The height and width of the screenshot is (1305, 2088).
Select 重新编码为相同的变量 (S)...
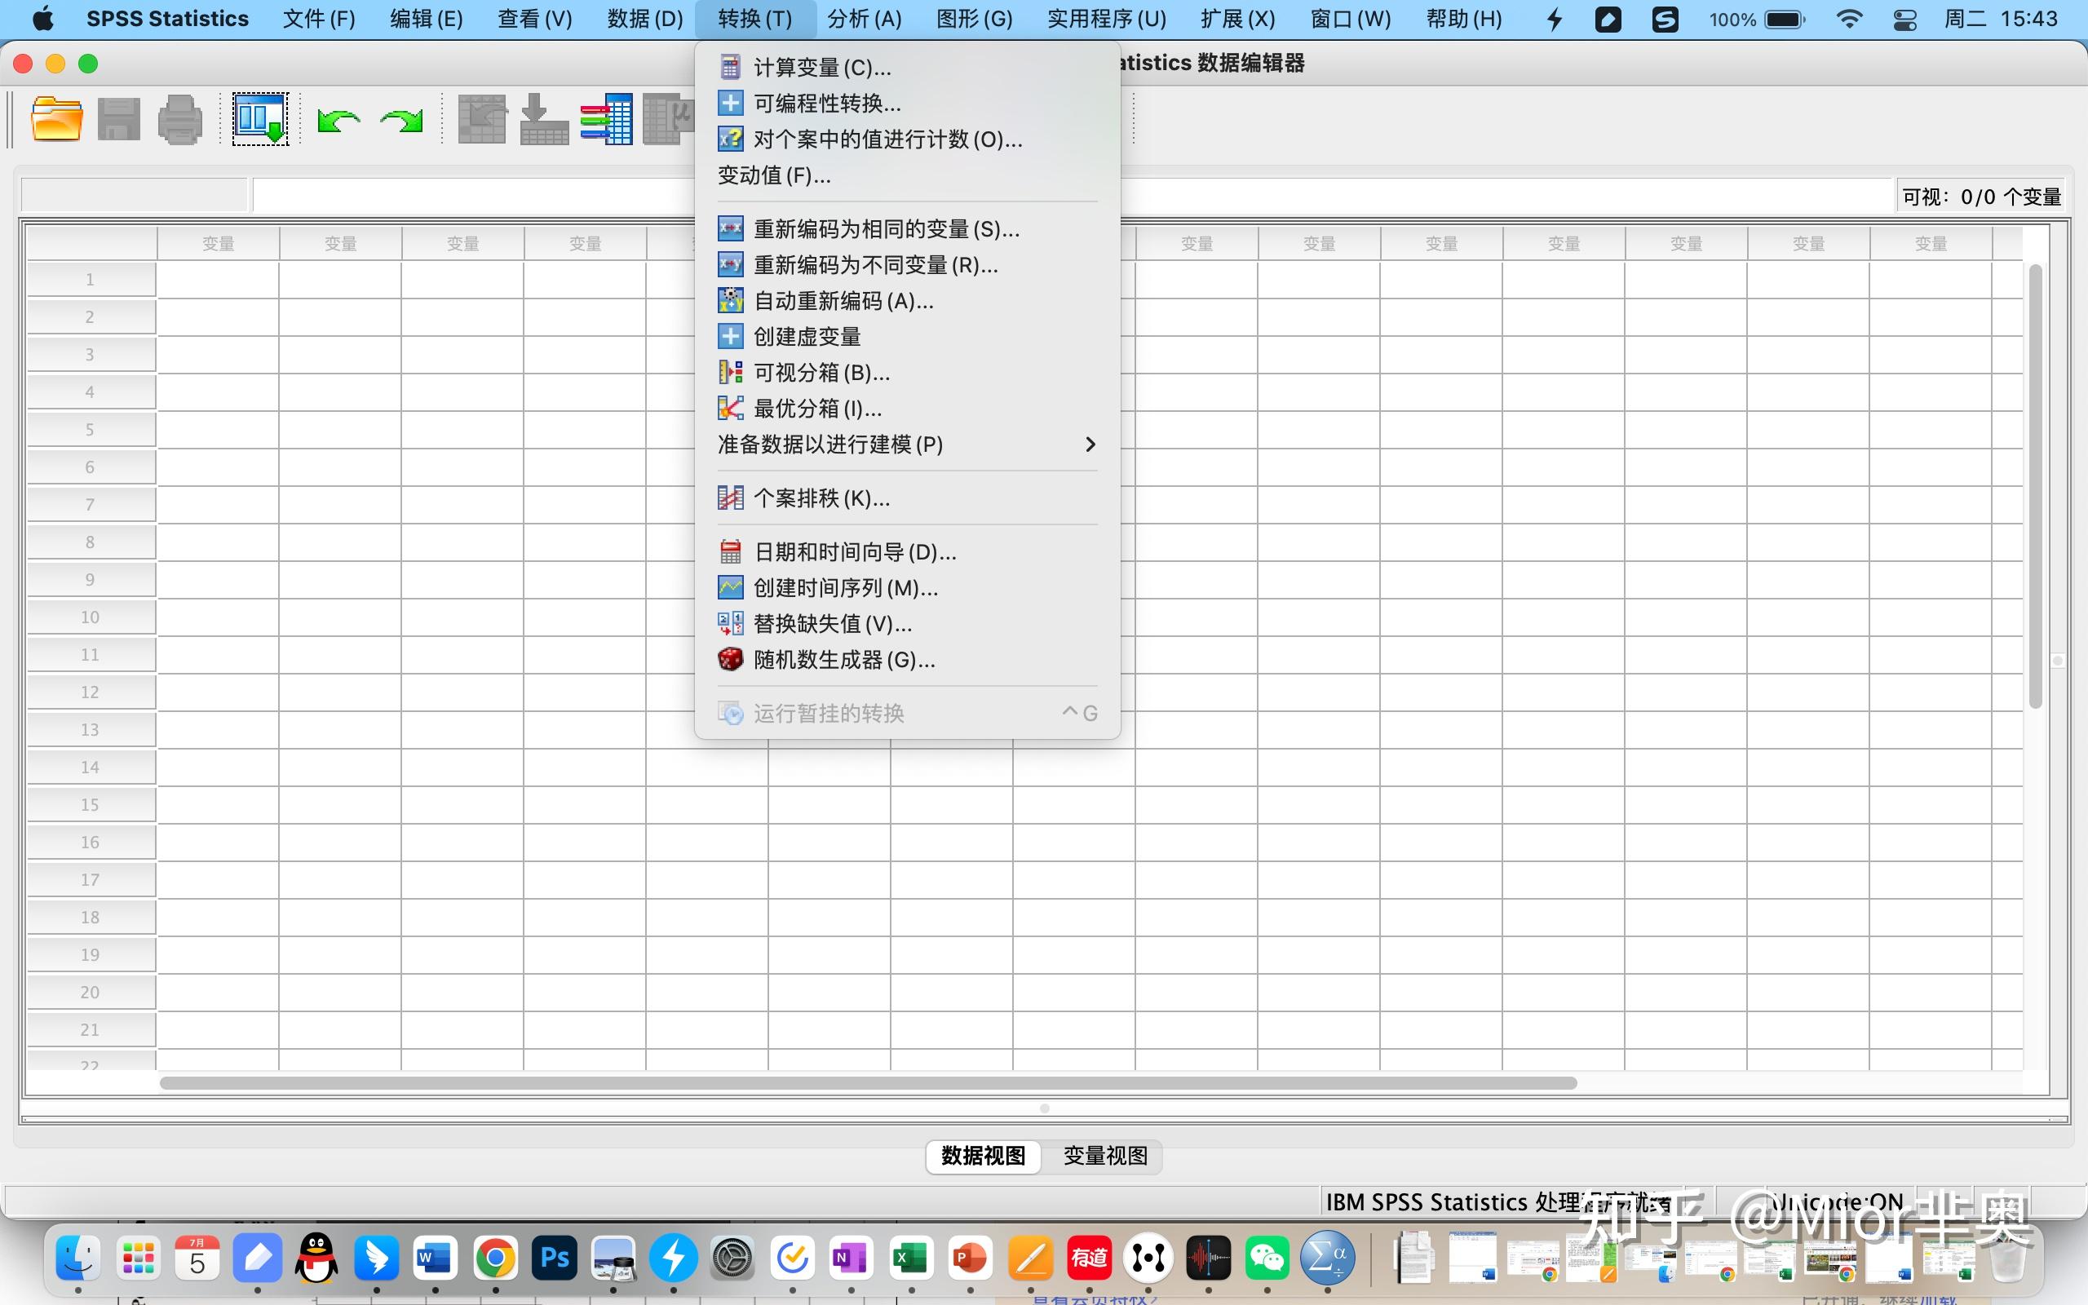point(907,228)
